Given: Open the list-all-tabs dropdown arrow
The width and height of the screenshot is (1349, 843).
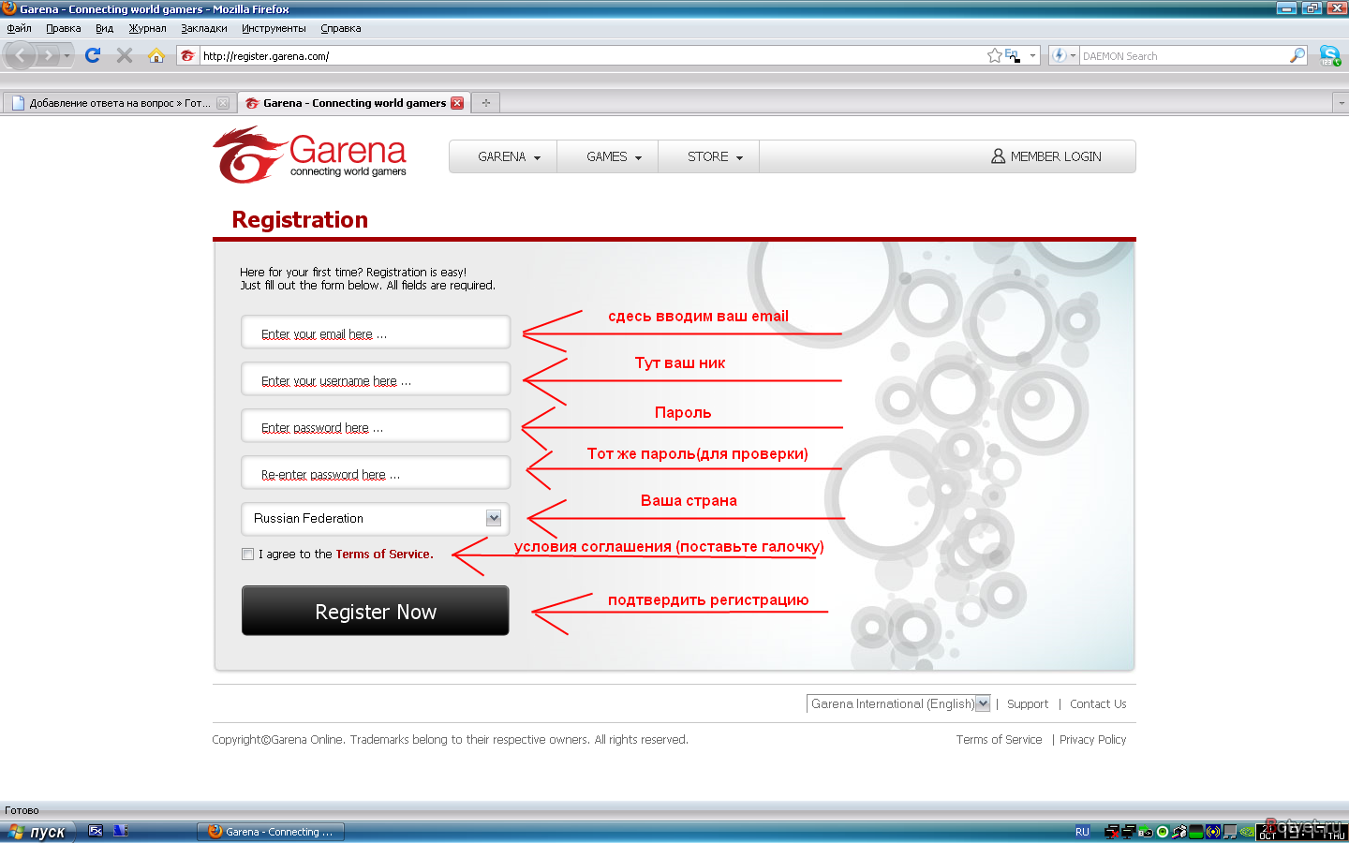Looking at the screenshot, I should pos(1341,103).
